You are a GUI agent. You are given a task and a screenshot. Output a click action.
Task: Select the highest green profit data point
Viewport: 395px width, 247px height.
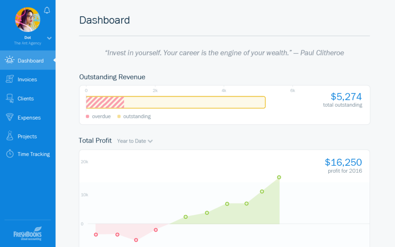click(x=279, y=177)
